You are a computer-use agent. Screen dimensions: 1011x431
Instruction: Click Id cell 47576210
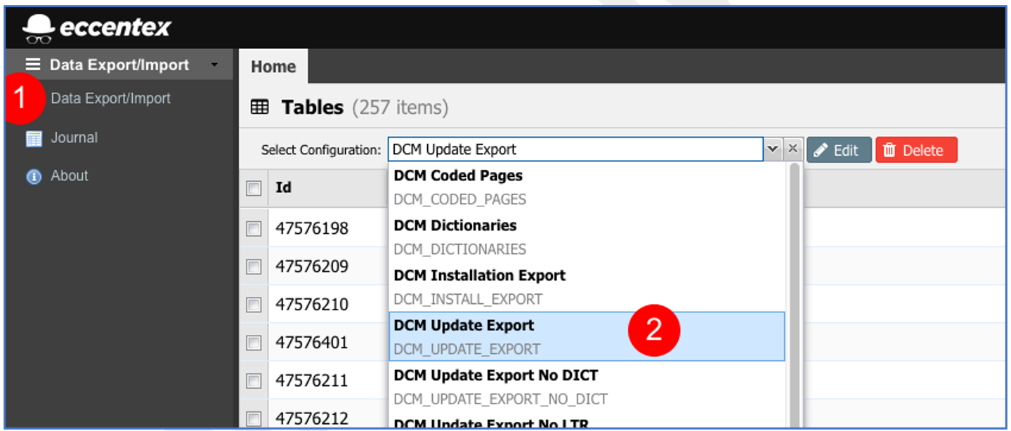[x=311, y=305]
